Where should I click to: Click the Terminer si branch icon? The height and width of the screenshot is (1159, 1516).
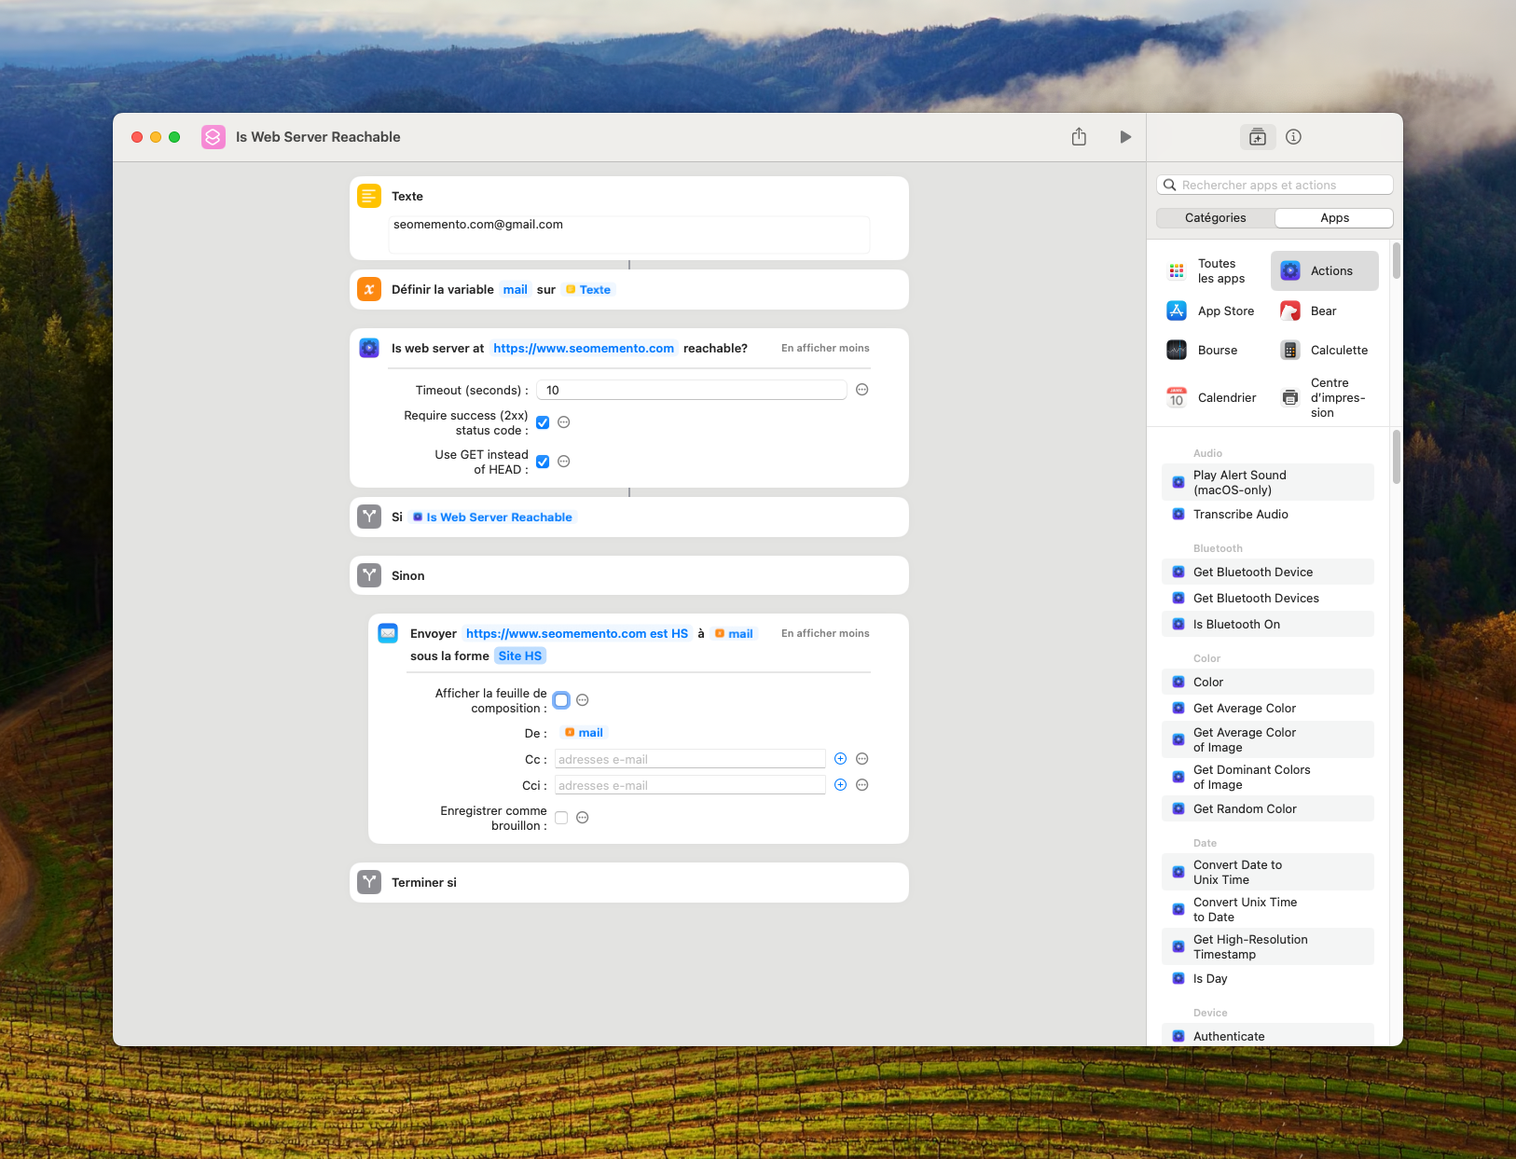click(369, 882)
